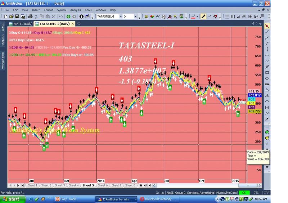Image resolution: width=288 pixels, height=203 pixels.
Task: Open the tab list dropdown arrow
Action: 260,24
